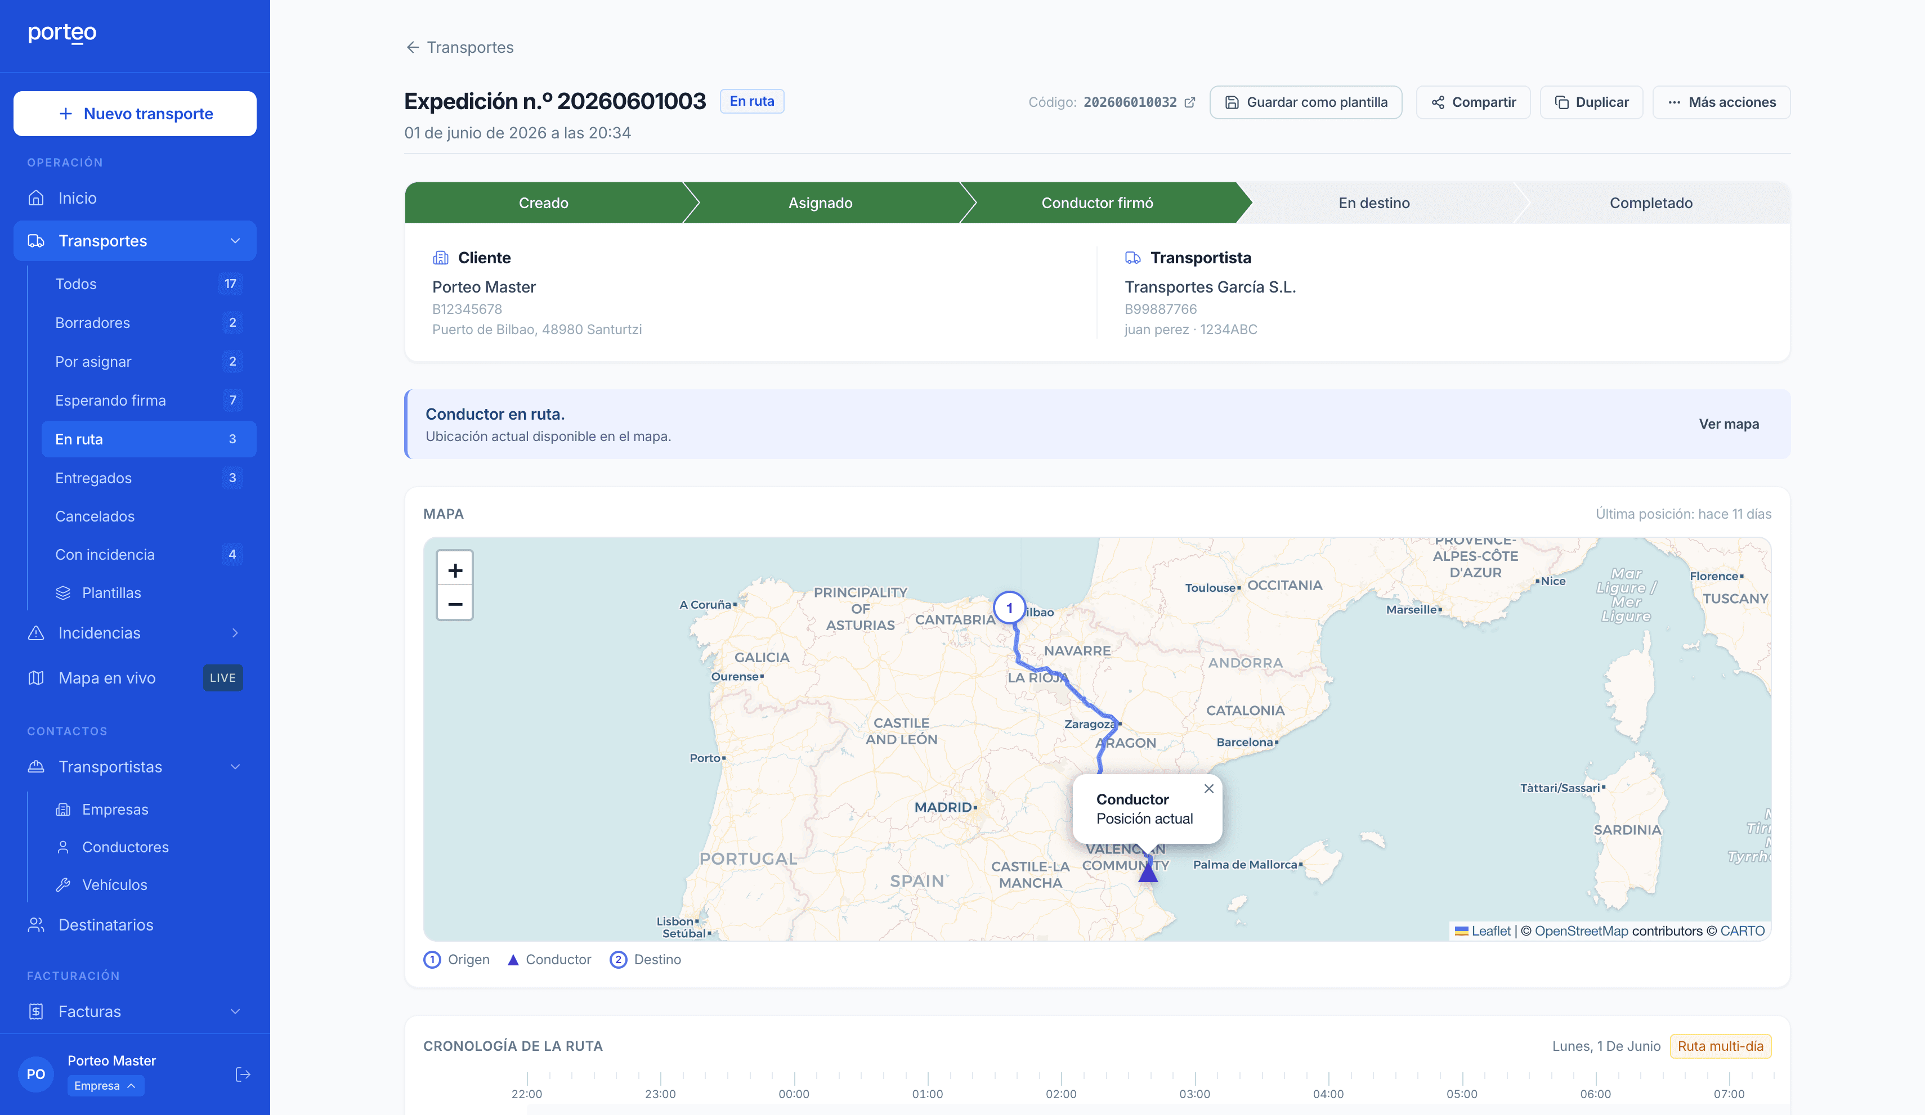
Task: Click the Vehículos wrench icon
Action: 64,884
